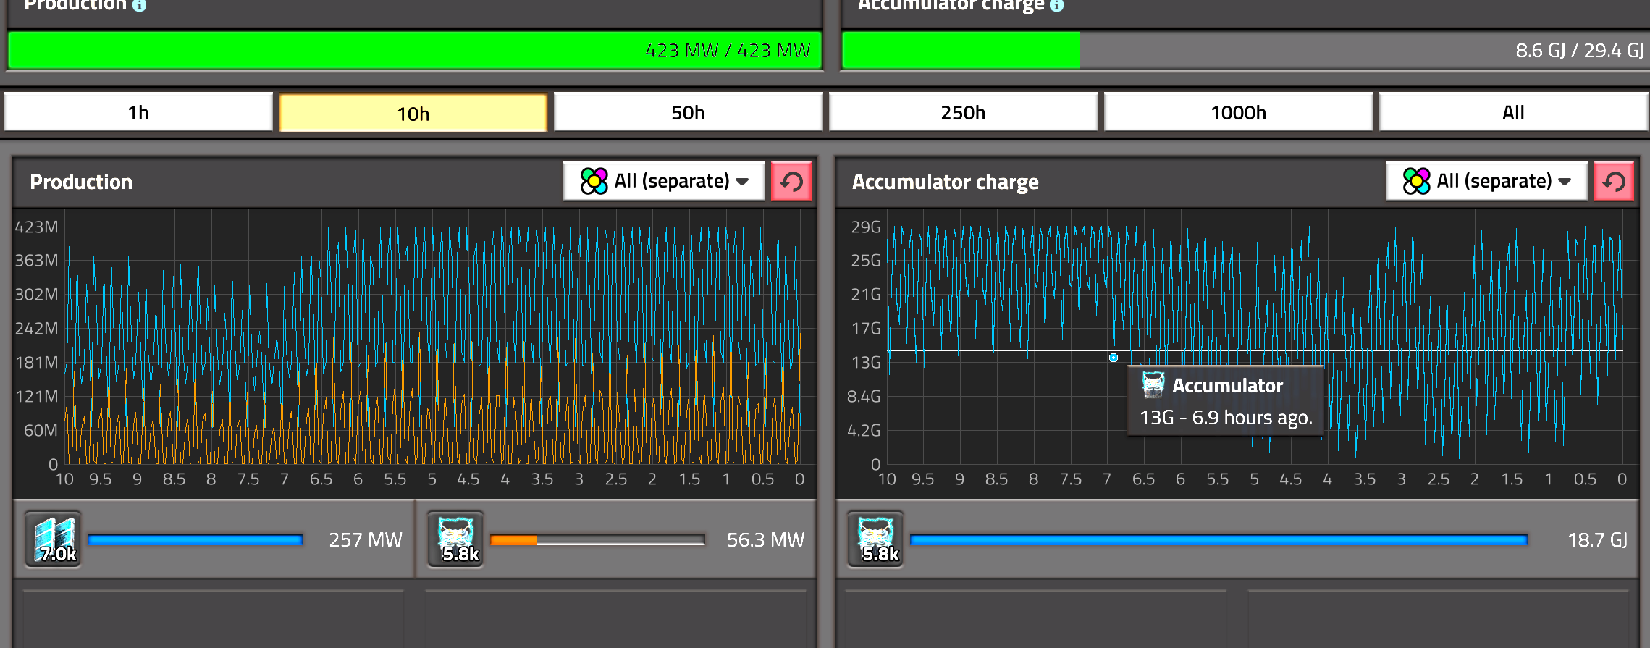Reset the Production graph filter
1650x648 pixels.
point(791,182)
